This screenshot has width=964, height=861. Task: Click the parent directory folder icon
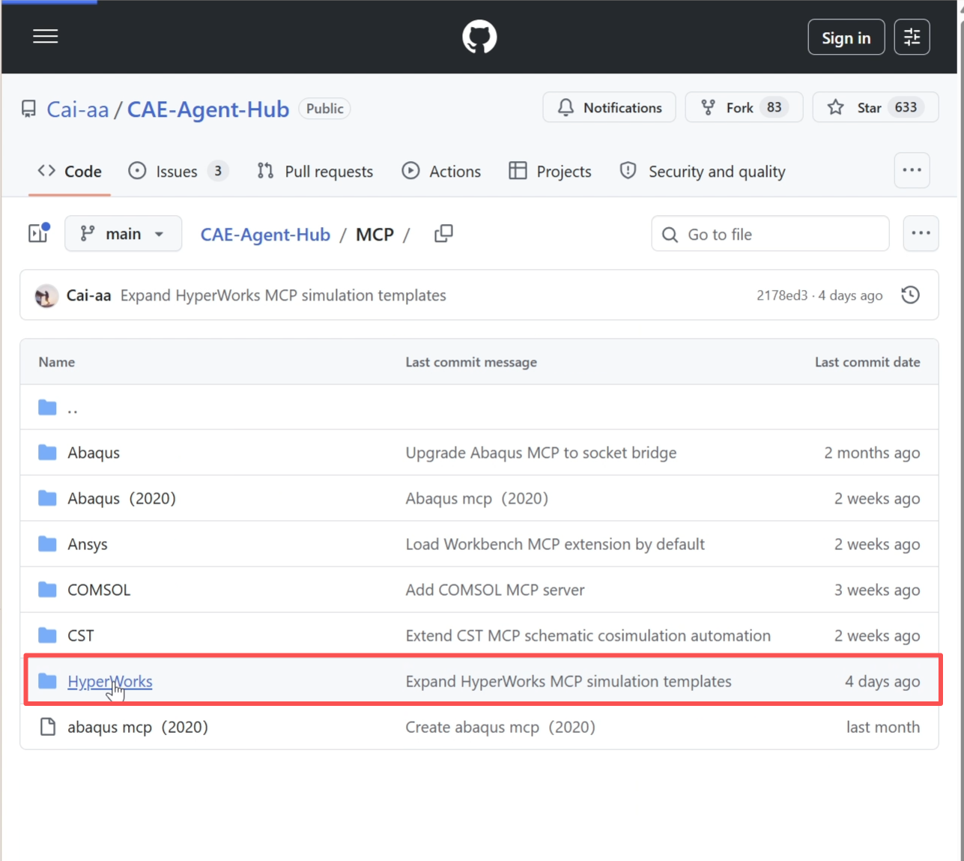point(48,407)
